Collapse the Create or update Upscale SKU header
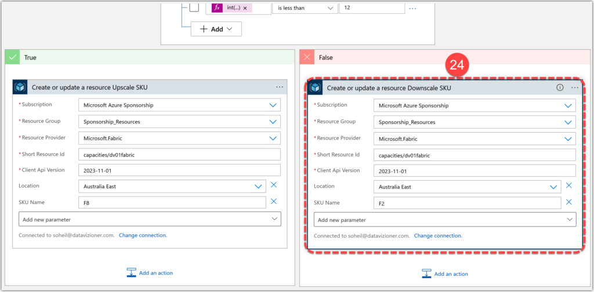Image resolution: width=594 pixels, height=292 pixels. pyautogui.click(x=150, y=87)
